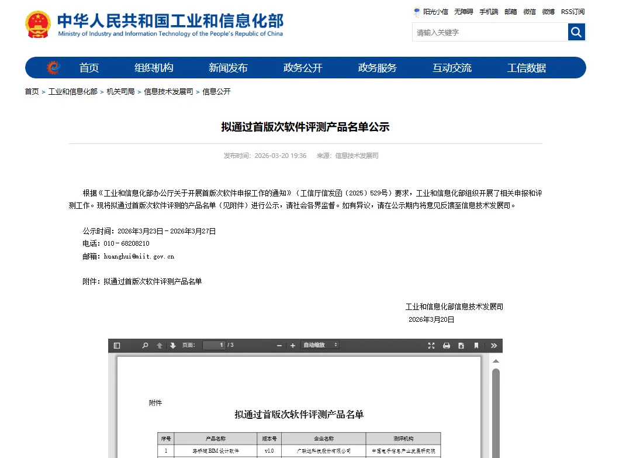Click the PDF bookmark current view icon
Viewport: 626px width, 458px height.
coord(476,346)
